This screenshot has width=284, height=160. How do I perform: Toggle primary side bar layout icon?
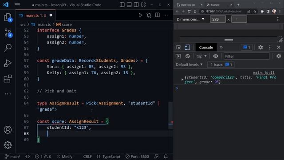(122, 5)
